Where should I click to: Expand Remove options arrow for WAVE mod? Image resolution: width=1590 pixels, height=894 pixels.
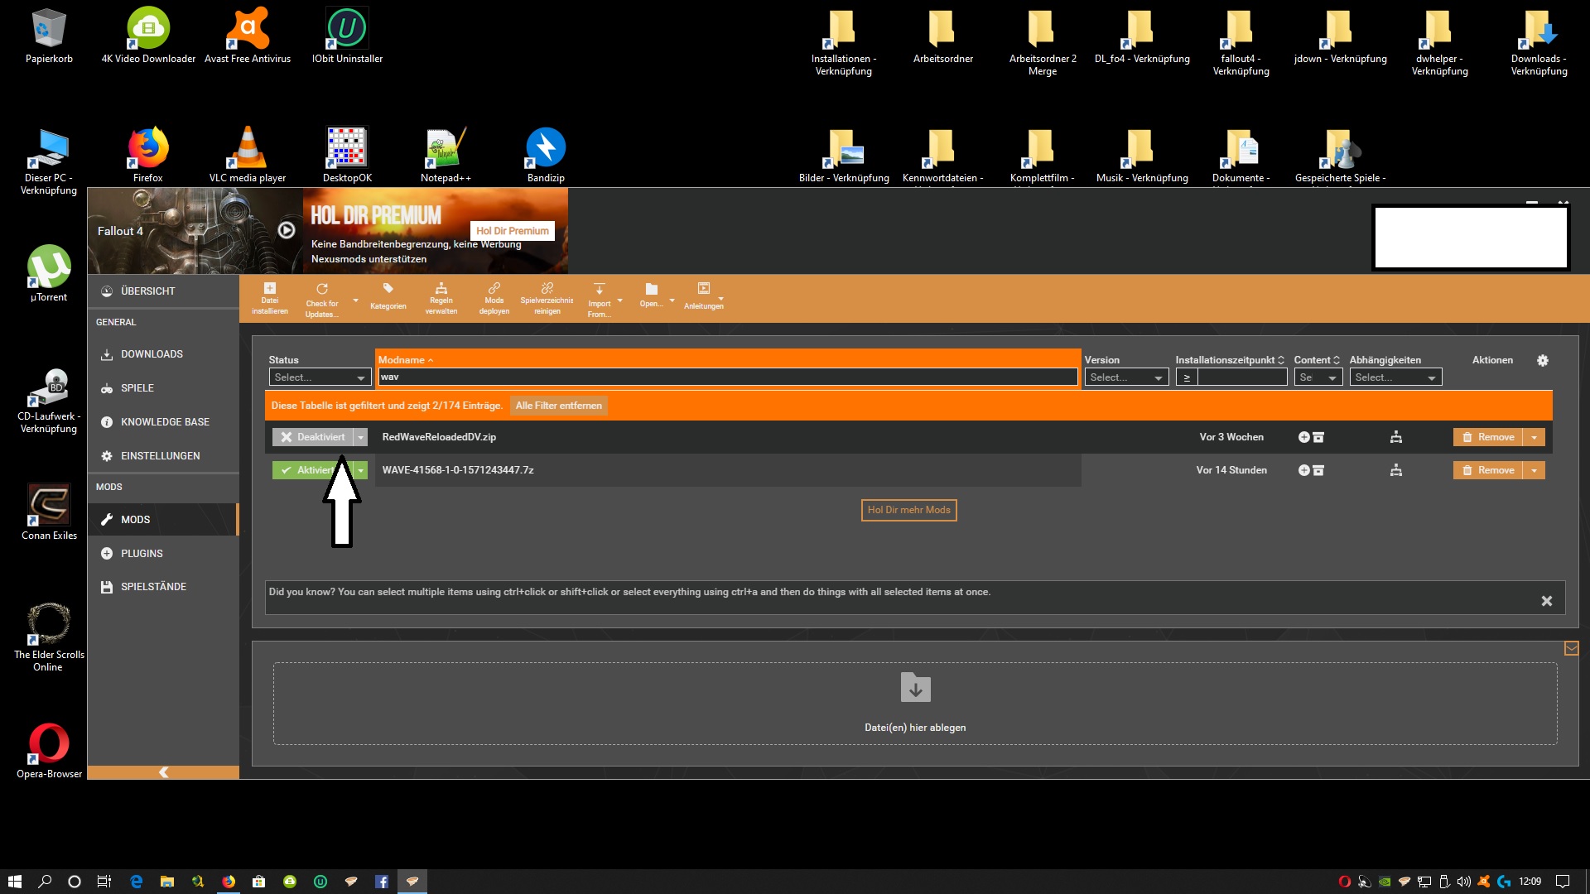coord(1535,470)
